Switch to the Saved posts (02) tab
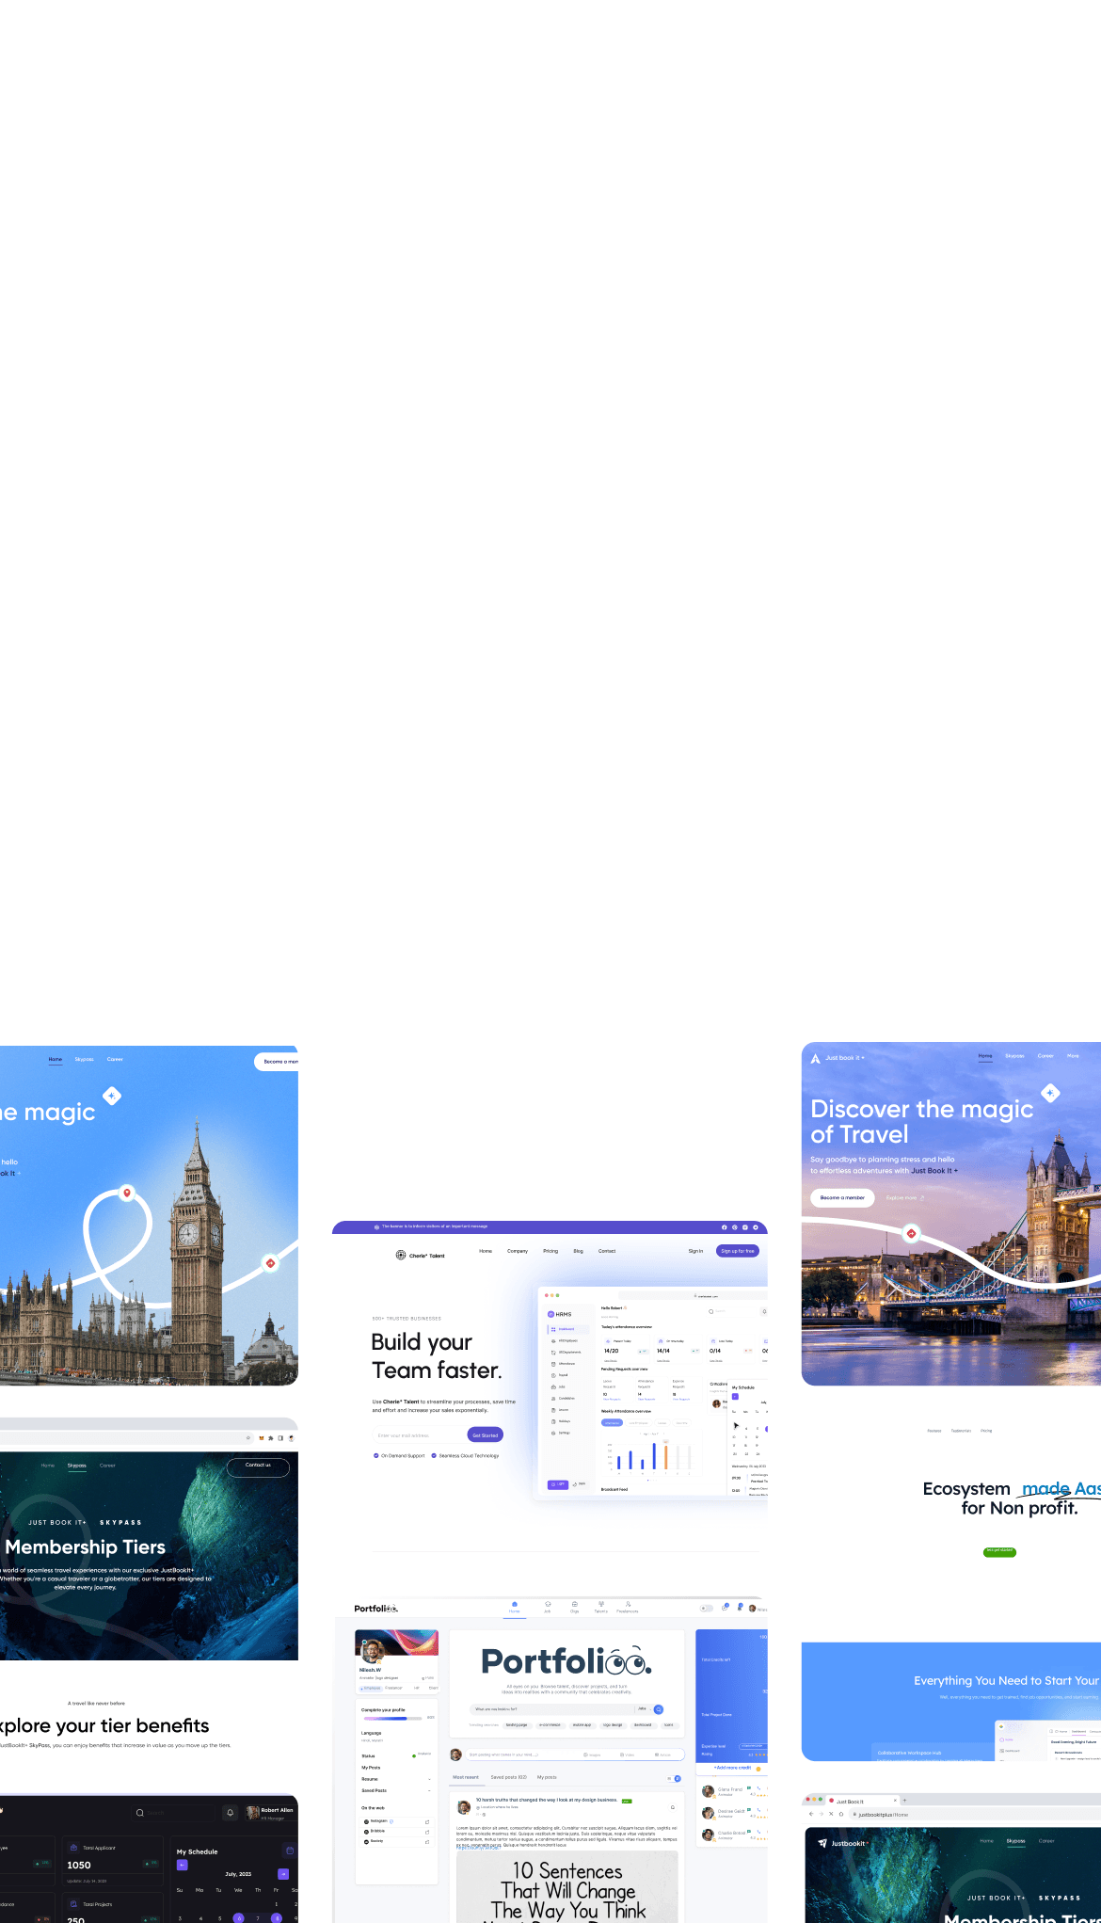This screenshot has height=1923, width=1101. click(x=509, y=1777)
